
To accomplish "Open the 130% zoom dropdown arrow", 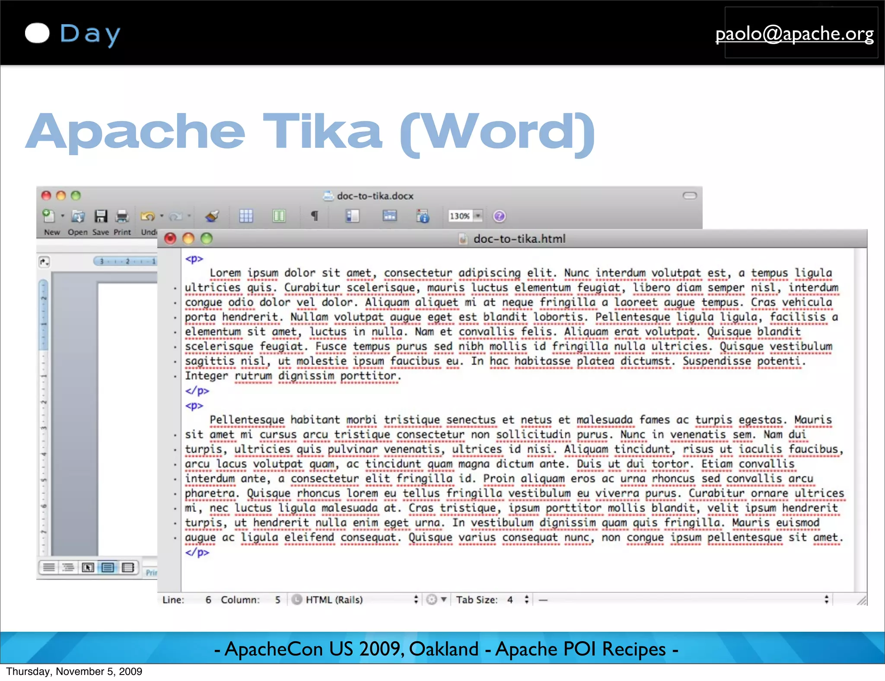I will coord(478,216).
